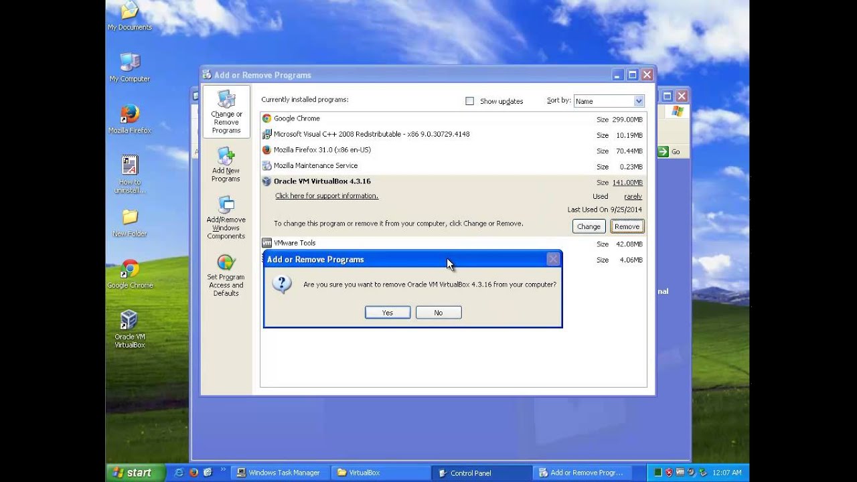Image resolution: width=857 pixels, height=482 pixels.
Task: Click the Remove button for Oracle VM VirtualBox
Action: [x=627, y=226]
